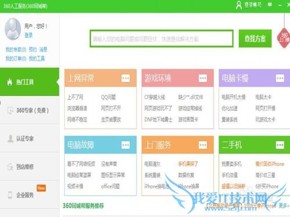Viewport: 290px width, 217px height.
Task: Select 网页游戏玩不了 entry
Action: (158, 108)
